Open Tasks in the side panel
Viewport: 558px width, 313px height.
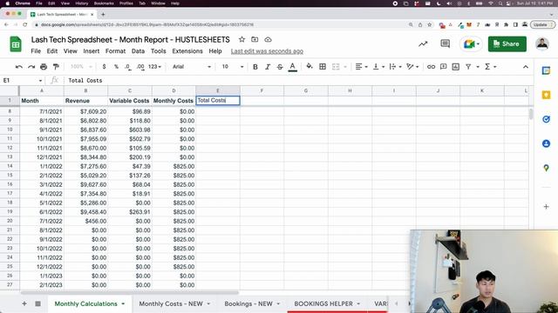pos(546,119)
